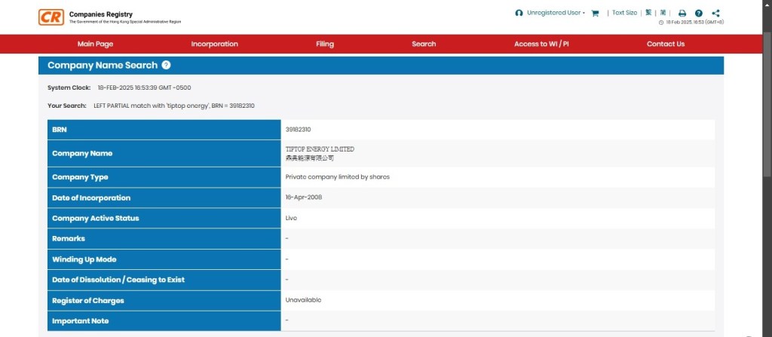772x337 pixels.
Task: Click help icon beside Company Name Search
Action: [166, 66]
